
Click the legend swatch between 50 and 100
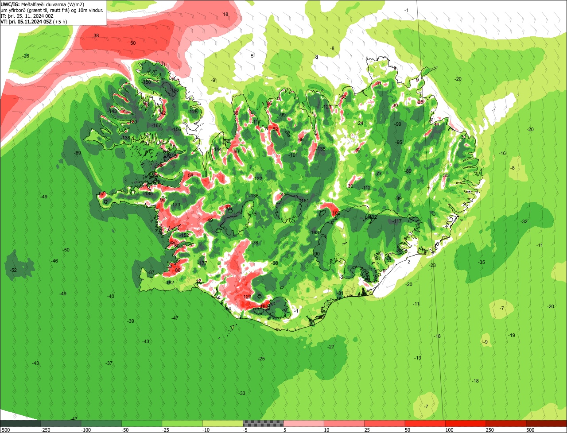(425, 423)
